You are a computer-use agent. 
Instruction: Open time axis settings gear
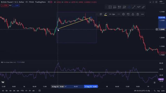162,87
